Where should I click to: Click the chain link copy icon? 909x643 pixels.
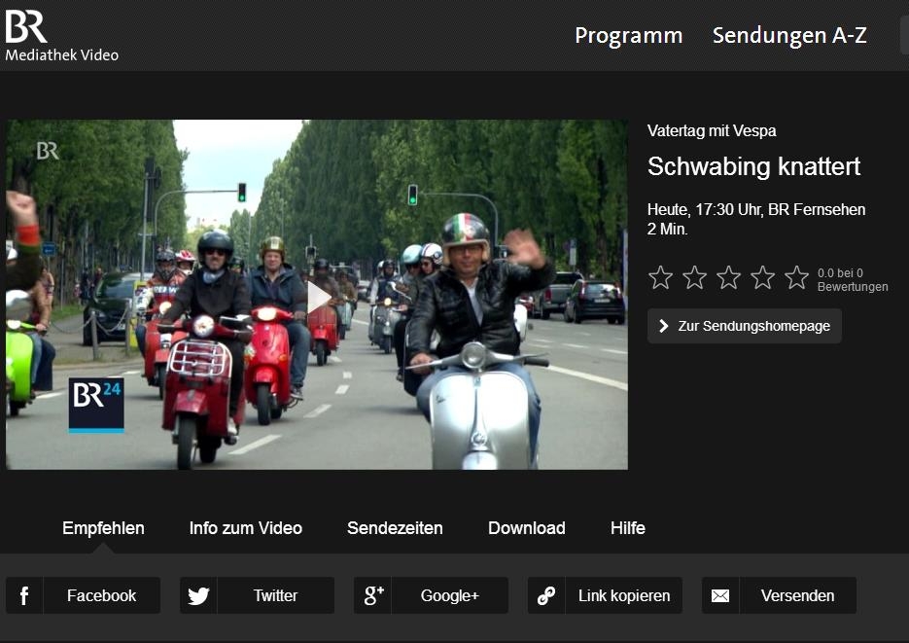pyautogui.click(x=546, y=595)
